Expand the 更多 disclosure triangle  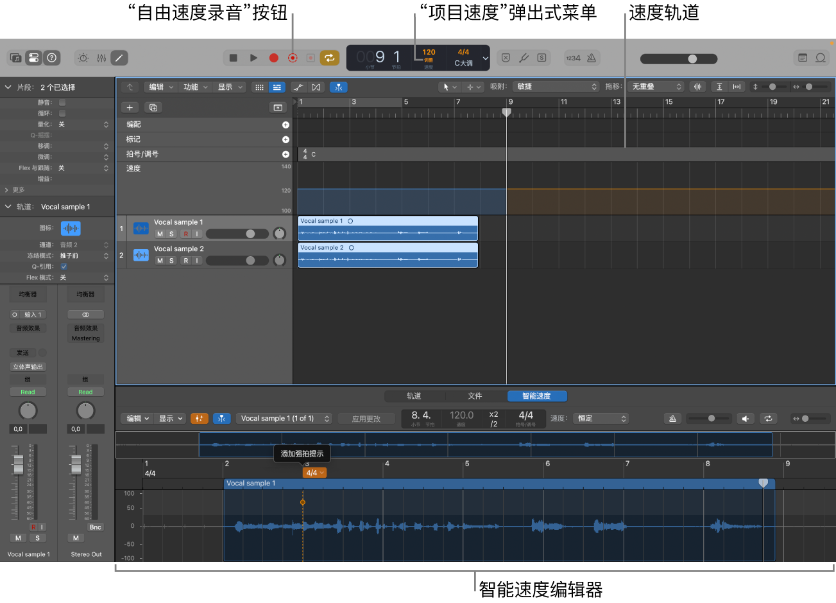coord(6,190)
